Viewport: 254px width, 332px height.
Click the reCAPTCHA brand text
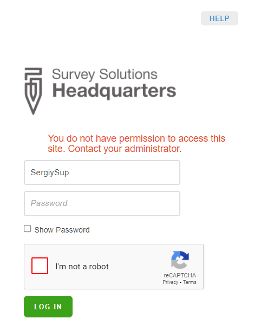180,275
